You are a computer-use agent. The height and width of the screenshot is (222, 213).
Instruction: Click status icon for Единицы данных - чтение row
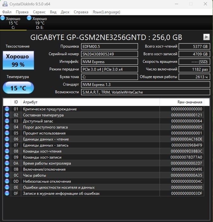[7, 139]
